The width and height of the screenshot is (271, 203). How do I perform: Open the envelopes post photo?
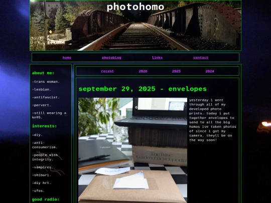(x=132, y=150)
